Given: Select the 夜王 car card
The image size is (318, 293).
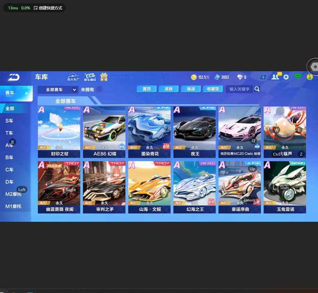Looking at the screenshot, I should click(x=194, y=132).
